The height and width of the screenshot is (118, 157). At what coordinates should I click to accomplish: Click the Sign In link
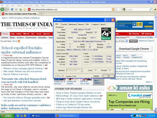click(x=5, y=18)
